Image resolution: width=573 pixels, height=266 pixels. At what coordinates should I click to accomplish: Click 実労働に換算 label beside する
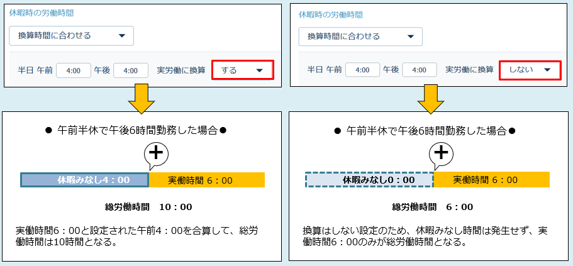[181, 70]
